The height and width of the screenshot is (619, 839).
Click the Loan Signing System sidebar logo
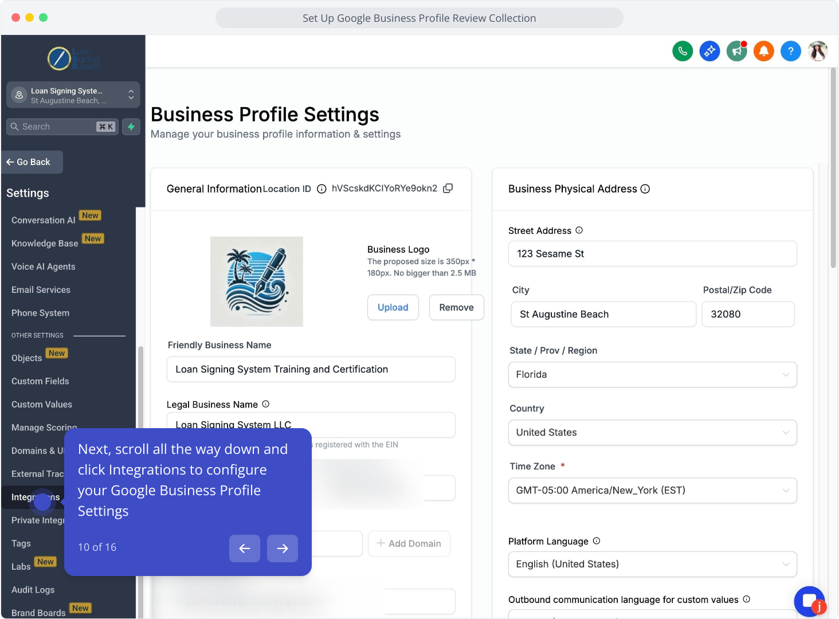click(x=73, y=58)
